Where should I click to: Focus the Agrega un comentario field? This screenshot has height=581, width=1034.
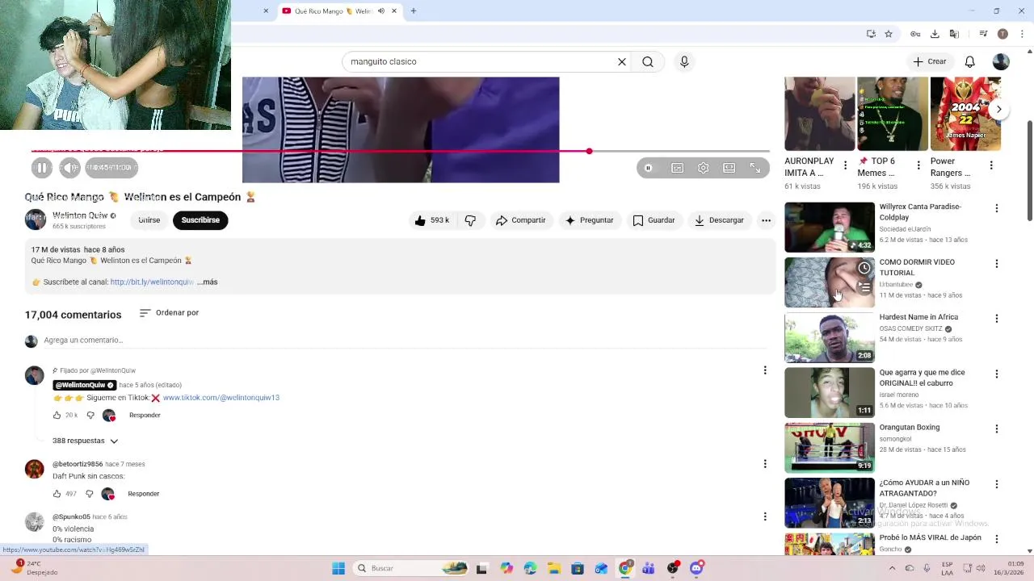[x=404, y=341]
